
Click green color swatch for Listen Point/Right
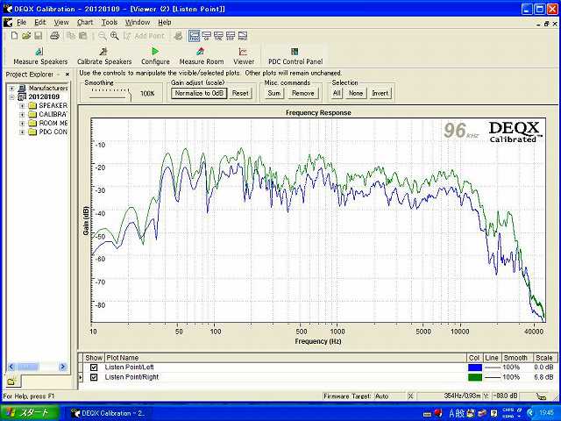pos(475,377)
